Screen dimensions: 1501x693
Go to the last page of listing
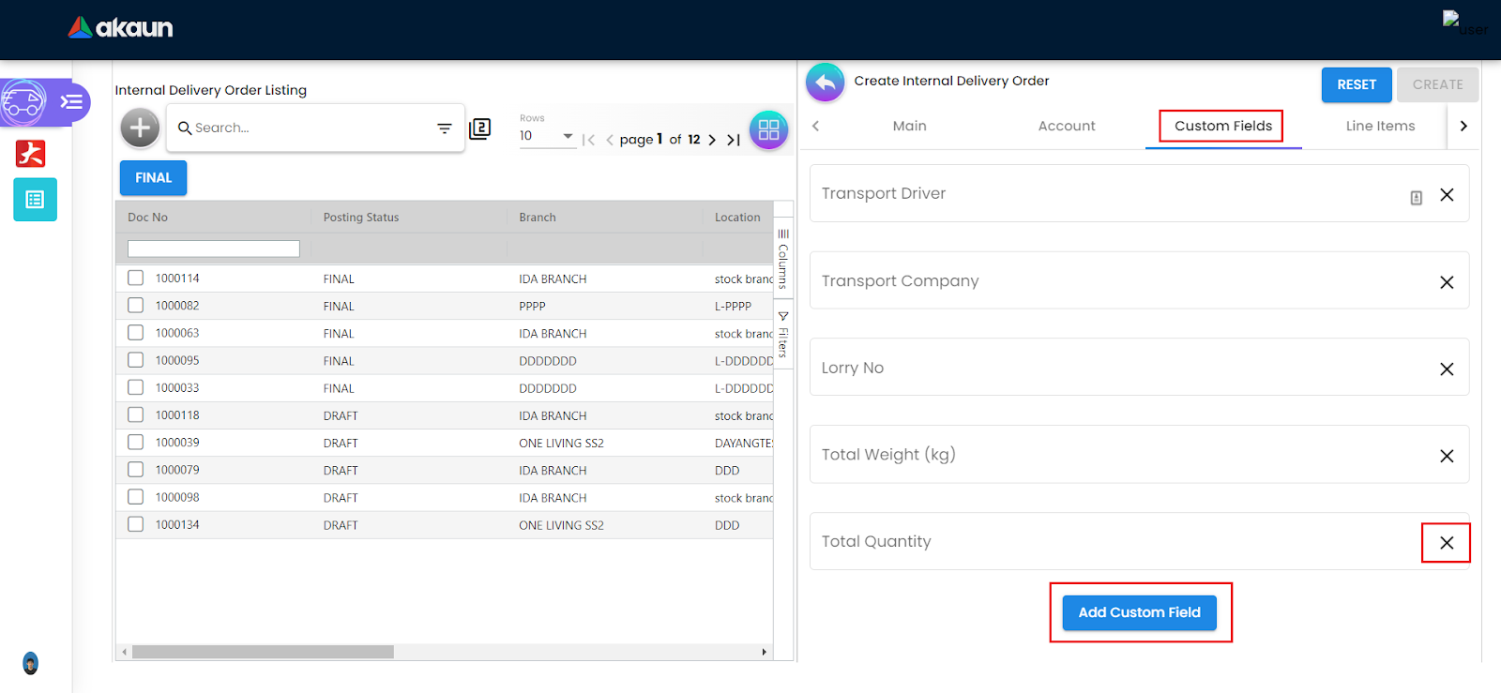point(734,140)
